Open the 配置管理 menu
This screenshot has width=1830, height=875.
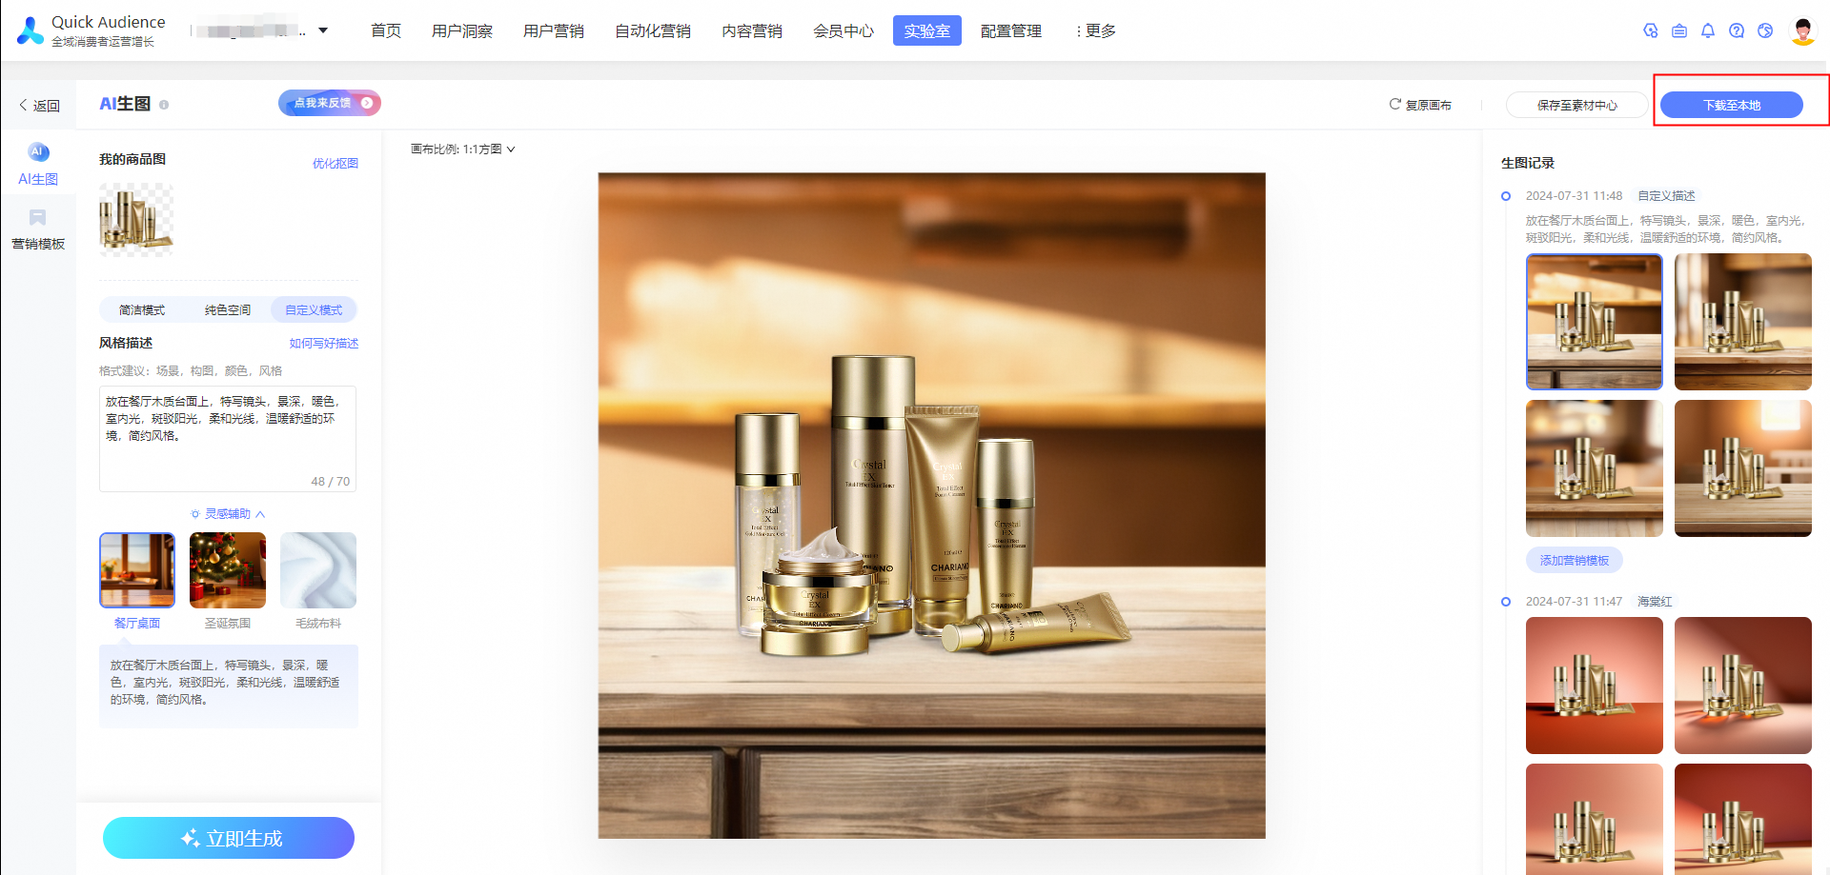(x=1011, y=31)
